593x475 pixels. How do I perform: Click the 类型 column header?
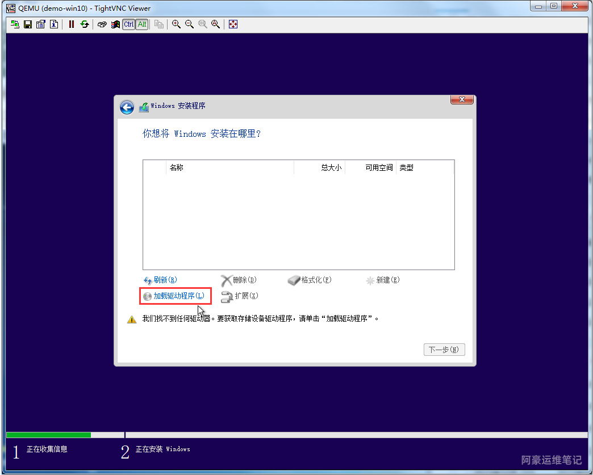tap(425, 167)
